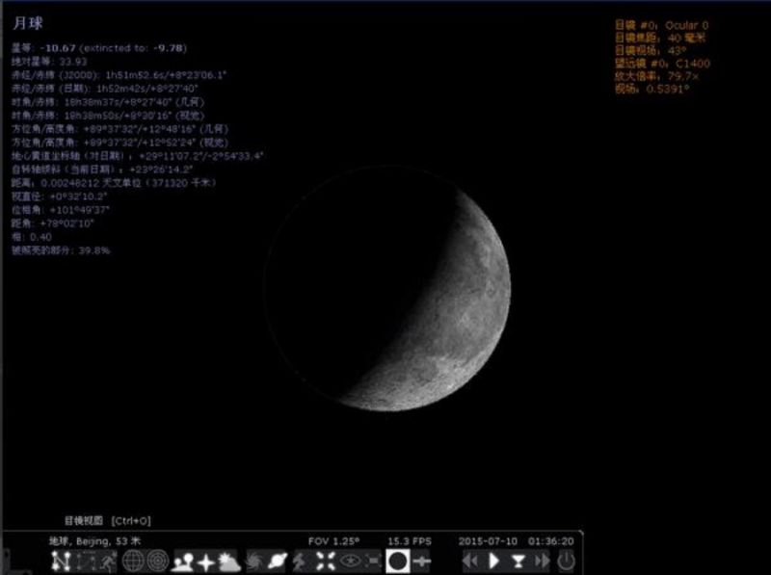Decrease time speed with rewind button
The image size is (771, 575).
pyautogui.click(x=470, y=561)
